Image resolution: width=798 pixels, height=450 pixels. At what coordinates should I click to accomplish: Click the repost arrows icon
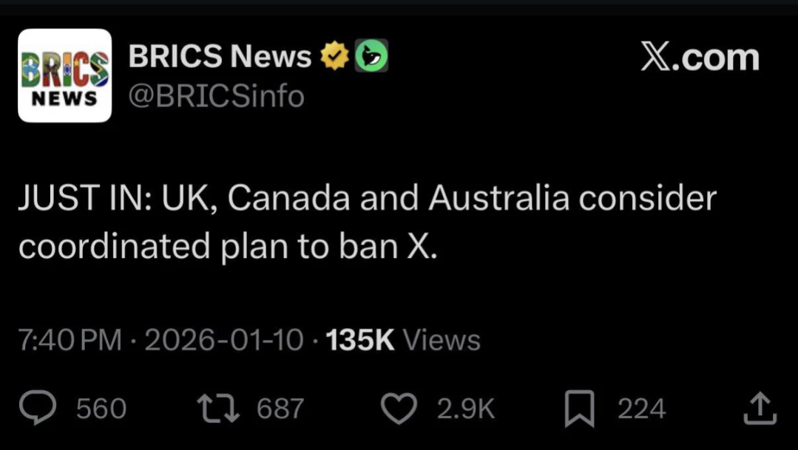[x=218, y=409]
